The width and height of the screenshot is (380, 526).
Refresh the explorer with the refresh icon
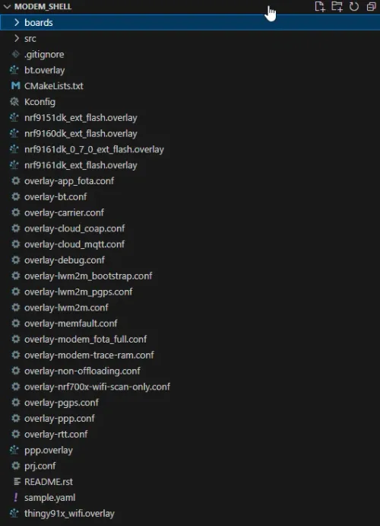354,6
